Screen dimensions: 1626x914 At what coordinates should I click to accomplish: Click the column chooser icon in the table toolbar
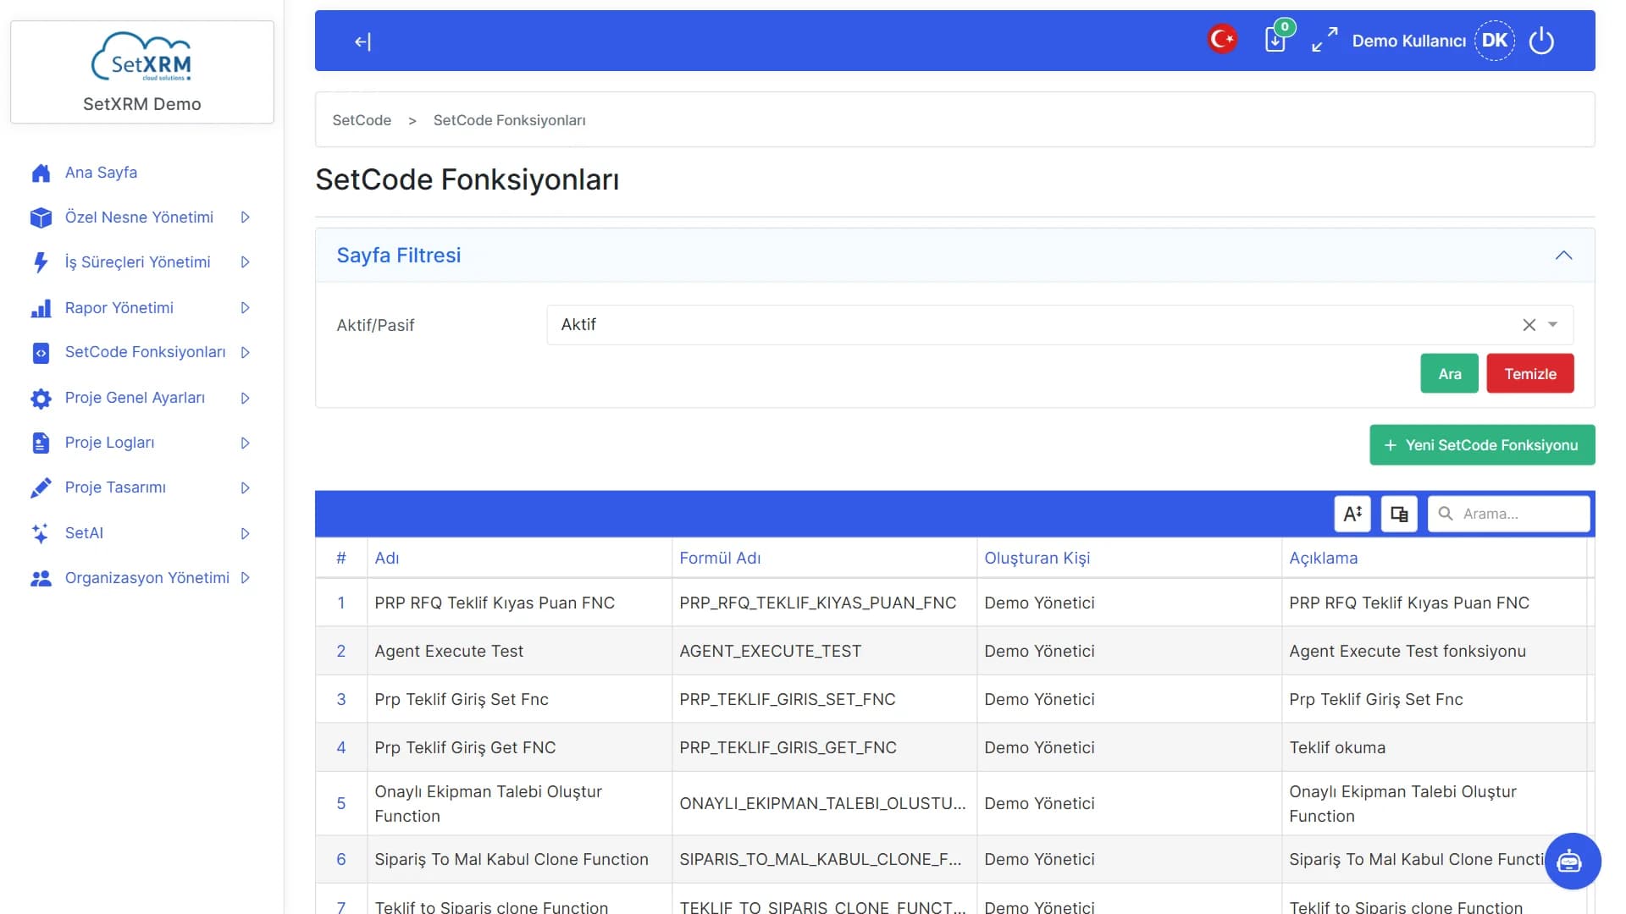pyautogui.click(x=1399, y=514)
